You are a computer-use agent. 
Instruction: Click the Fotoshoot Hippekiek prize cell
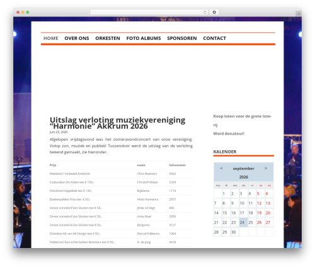point(71,191)
